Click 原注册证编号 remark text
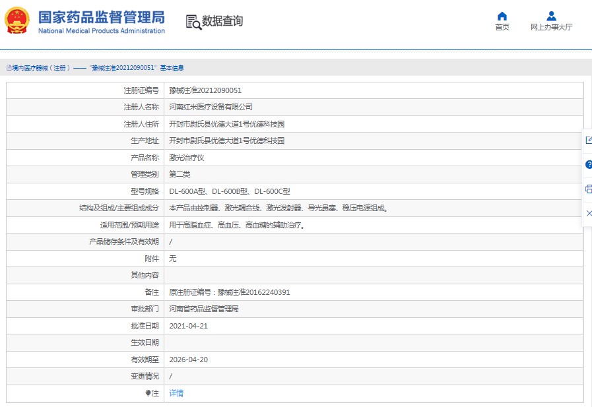The width and height of the screenshot is (592, 407). (230, 292)
